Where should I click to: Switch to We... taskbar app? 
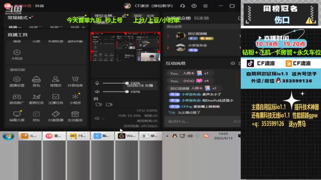pos(126,136)
